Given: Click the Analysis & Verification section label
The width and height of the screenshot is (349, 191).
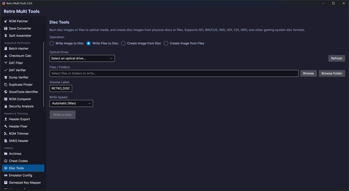Looking at the screenshot, I should [17, 43].
